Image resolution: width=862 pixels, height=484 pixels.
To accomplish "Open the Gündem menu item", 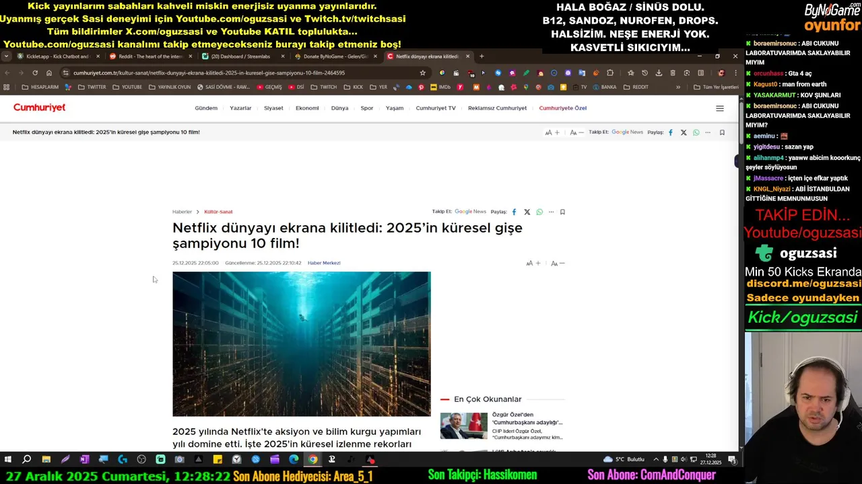I will (x=206, y=108).
